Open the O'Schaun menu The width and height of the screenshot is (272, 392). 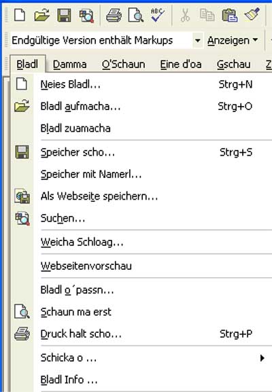click(123, 65)
